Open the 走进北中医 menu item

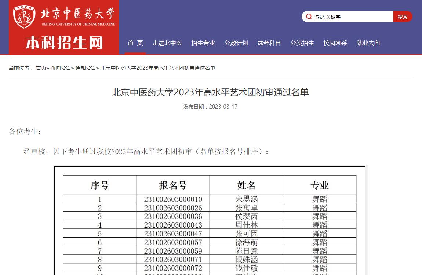tap(167, 43)
